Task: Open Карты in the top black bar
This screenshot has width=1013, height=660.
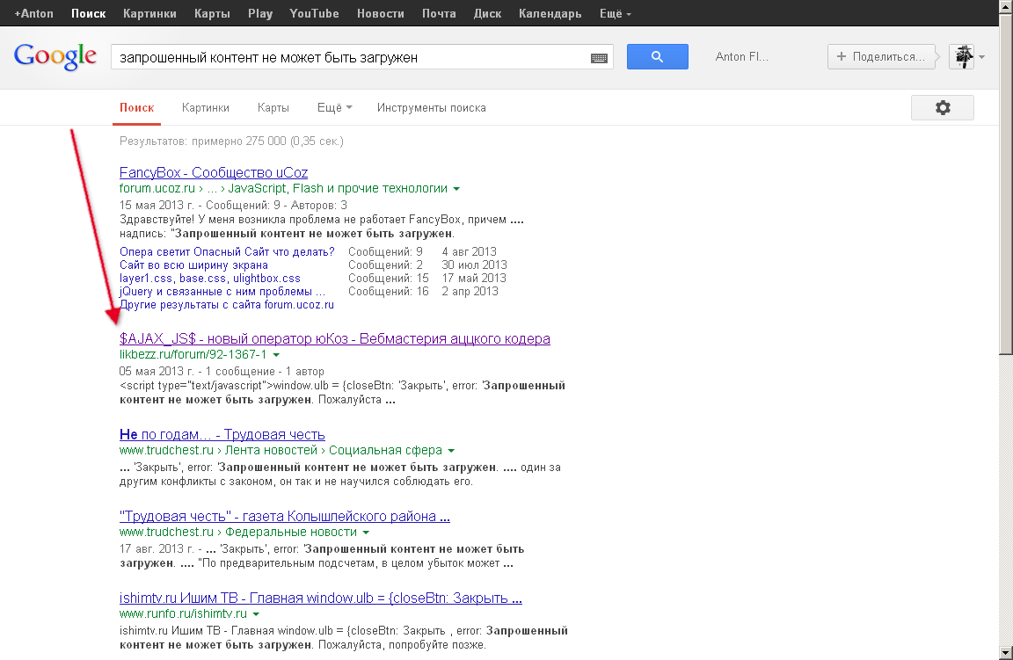Action: click(213, 13)
